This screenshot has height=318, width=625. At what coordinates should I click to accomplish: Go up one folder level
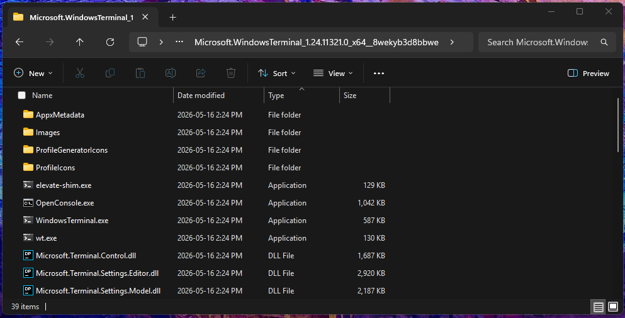(80, 42)
